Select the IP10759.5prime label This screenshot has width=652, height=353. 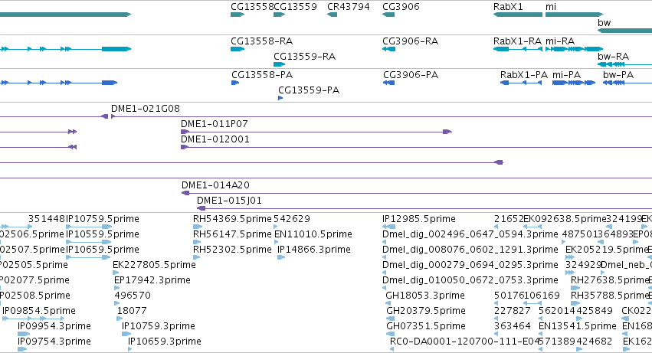tap(103, 219)
